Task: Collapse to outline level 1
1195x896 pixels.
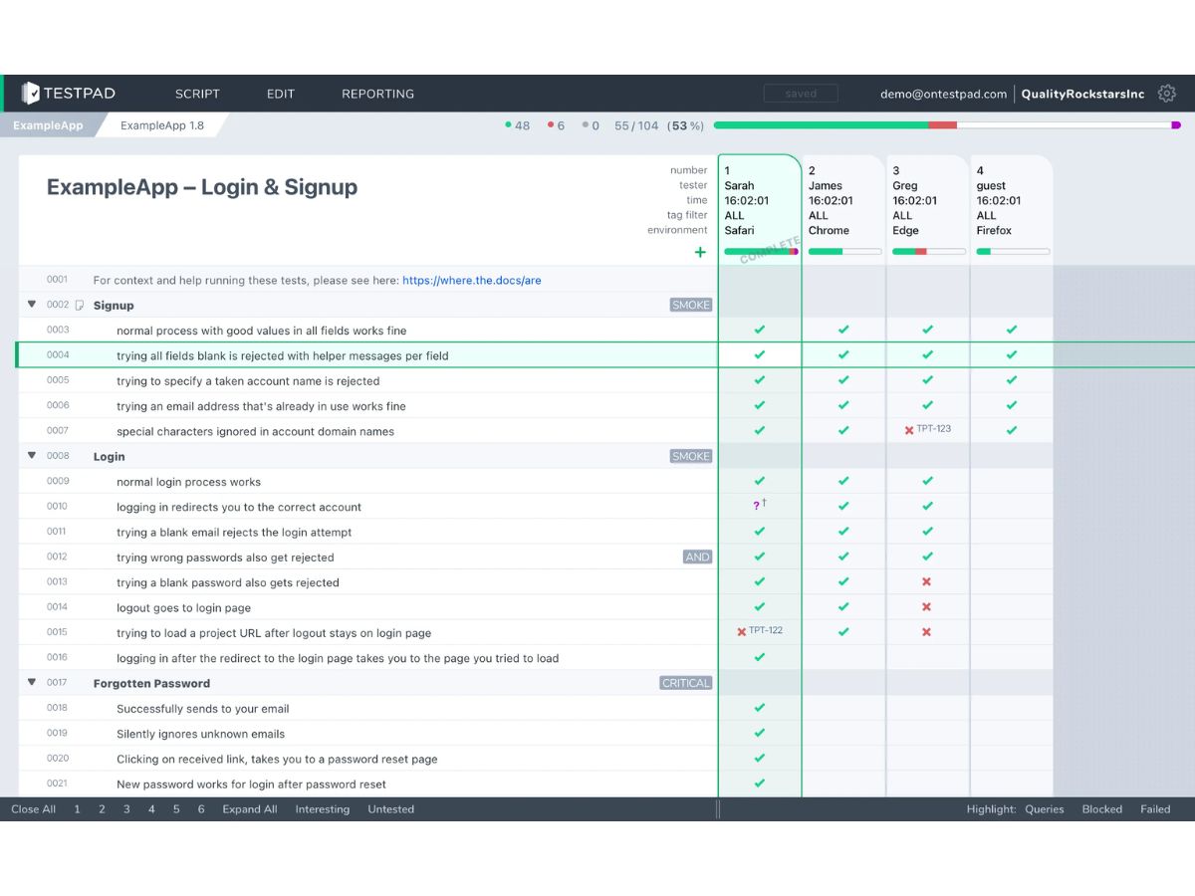Action: click(x=77, y=809)
